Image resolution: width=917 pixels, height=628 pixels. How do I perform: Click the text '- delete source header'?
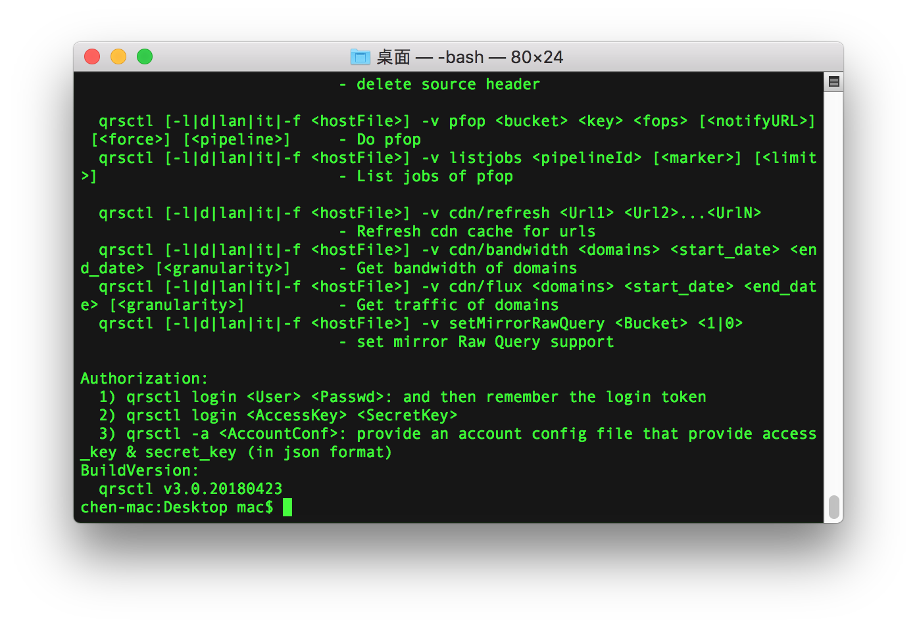pos(439,84)
